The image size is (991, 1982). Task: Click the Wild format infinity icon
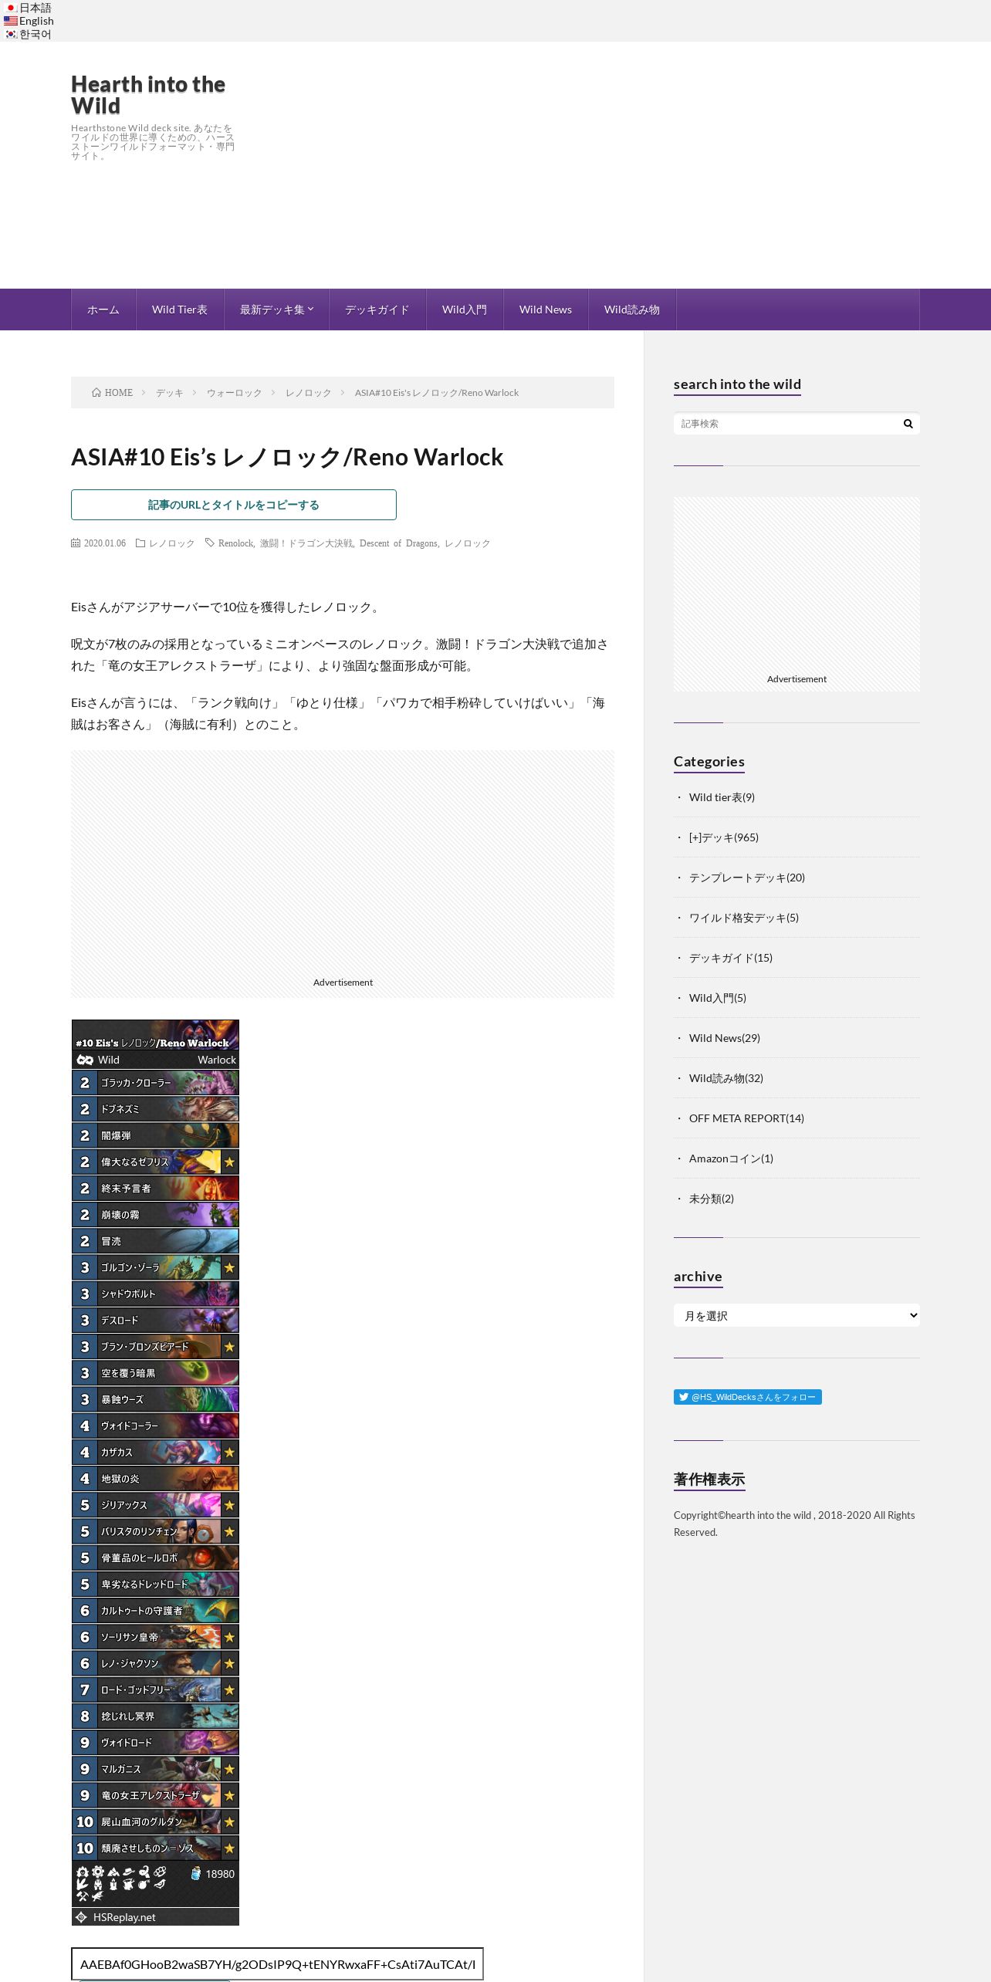pyautogui.click(x=85, y=1060)
